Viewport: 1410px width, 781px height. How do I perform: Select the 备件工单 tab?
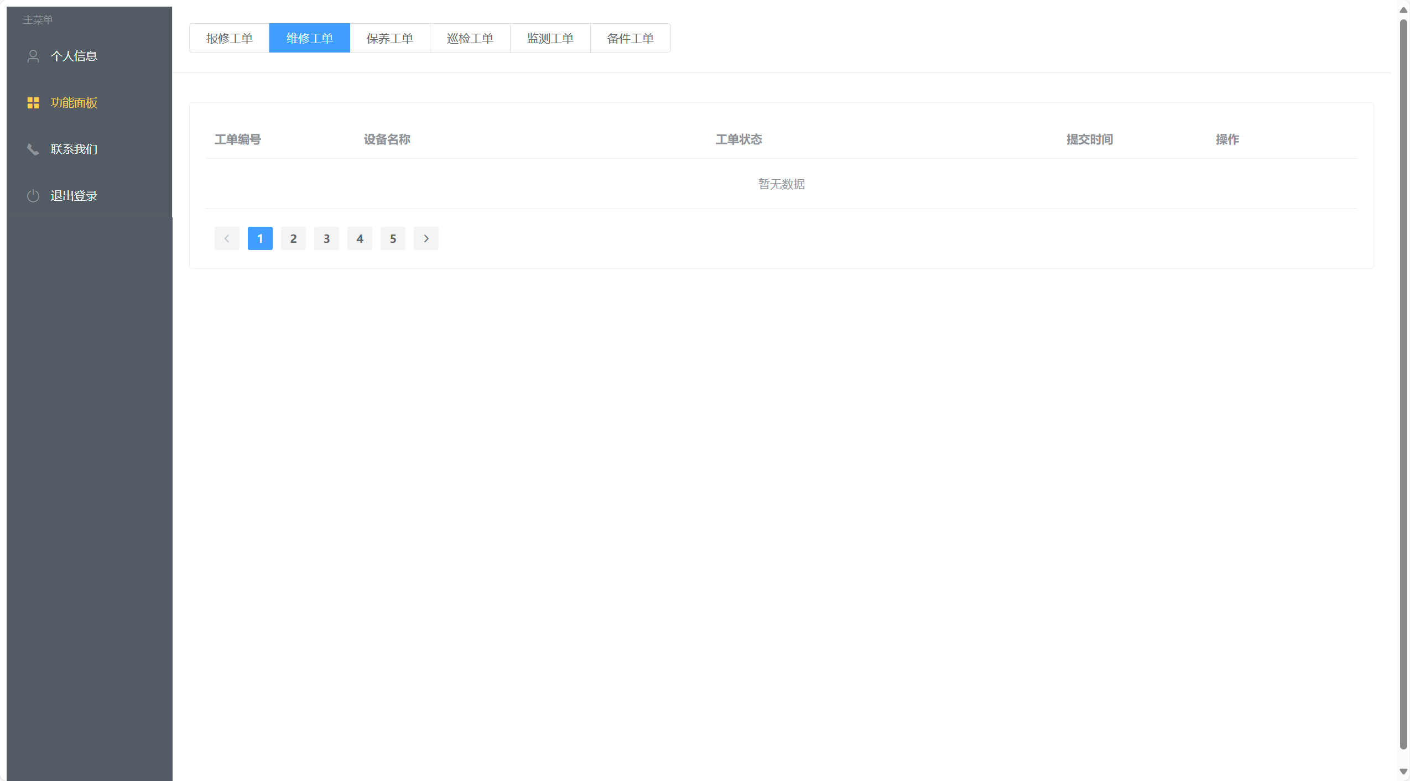[630, 38]
